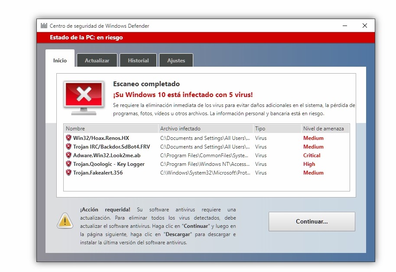
Task: Select the Adware.Win32.Look2me.ab entry
Action: (x=207, y=155)
